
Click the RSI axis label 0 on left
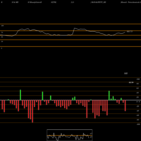(1, 48)
